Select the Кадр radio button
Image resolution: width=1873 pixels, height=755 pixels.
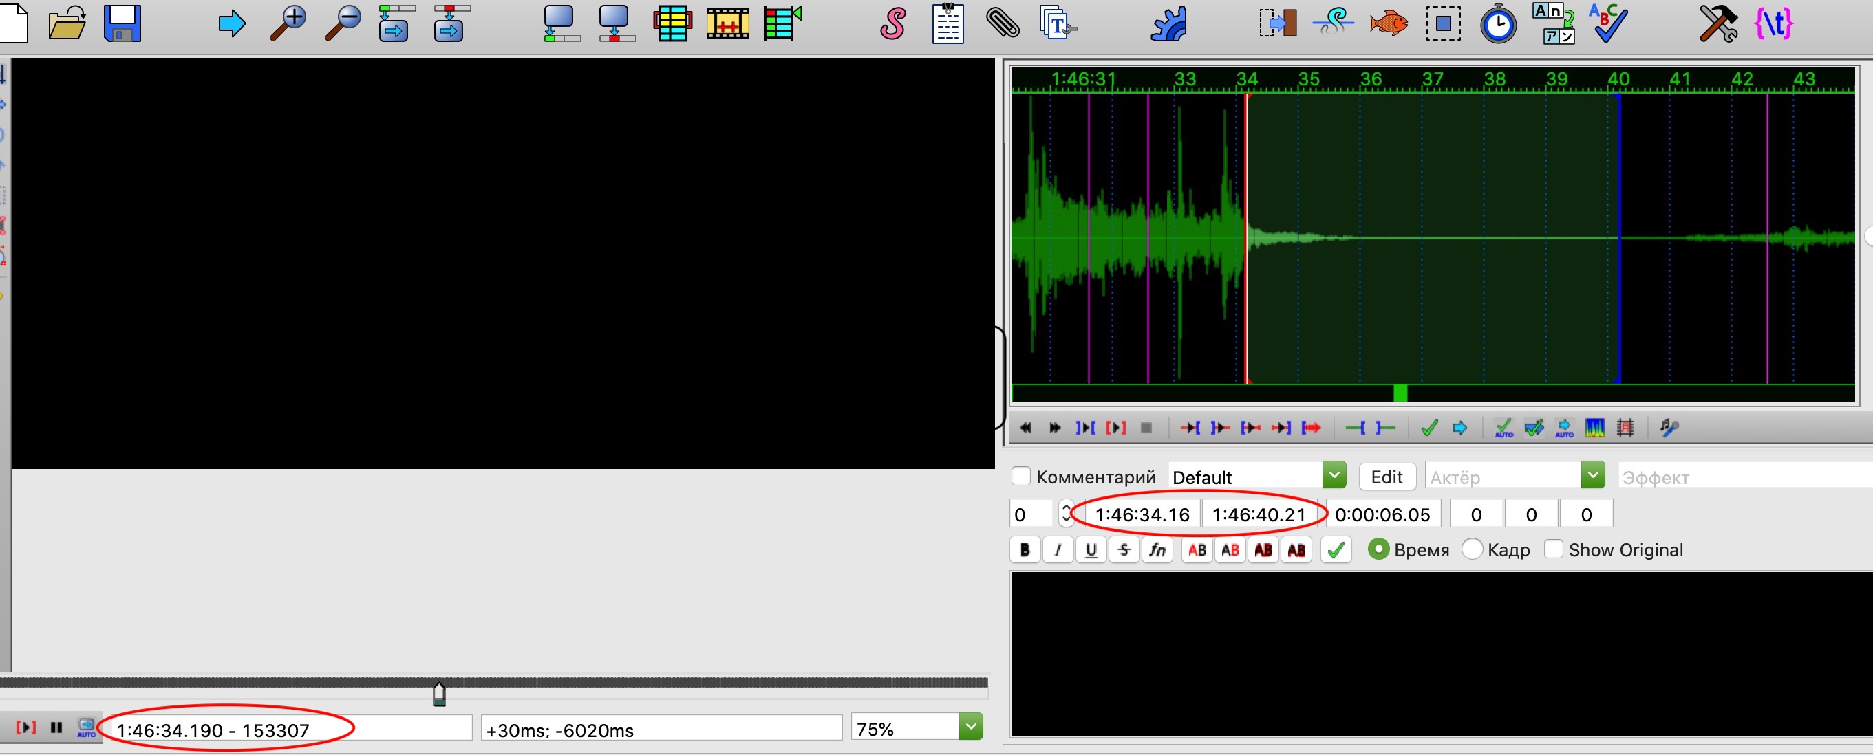[1472, 549]
